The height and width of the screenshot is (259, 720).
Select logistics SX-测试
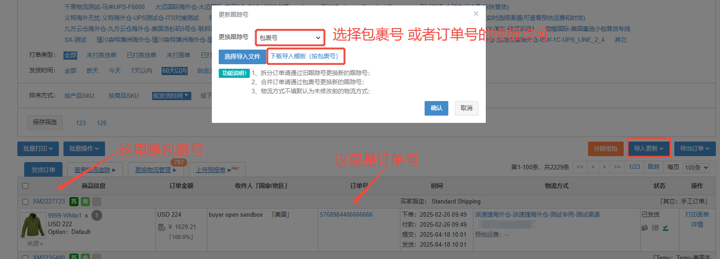pyautogui.click(x=75, y=40)
